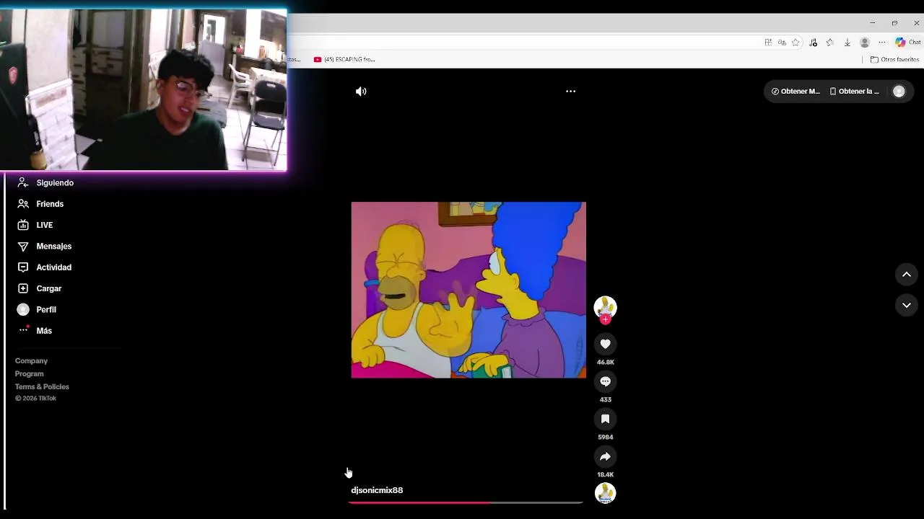This screenshot has height=519, width=924.
Task: Add this page to favorites star
Action: click(796, 43)
